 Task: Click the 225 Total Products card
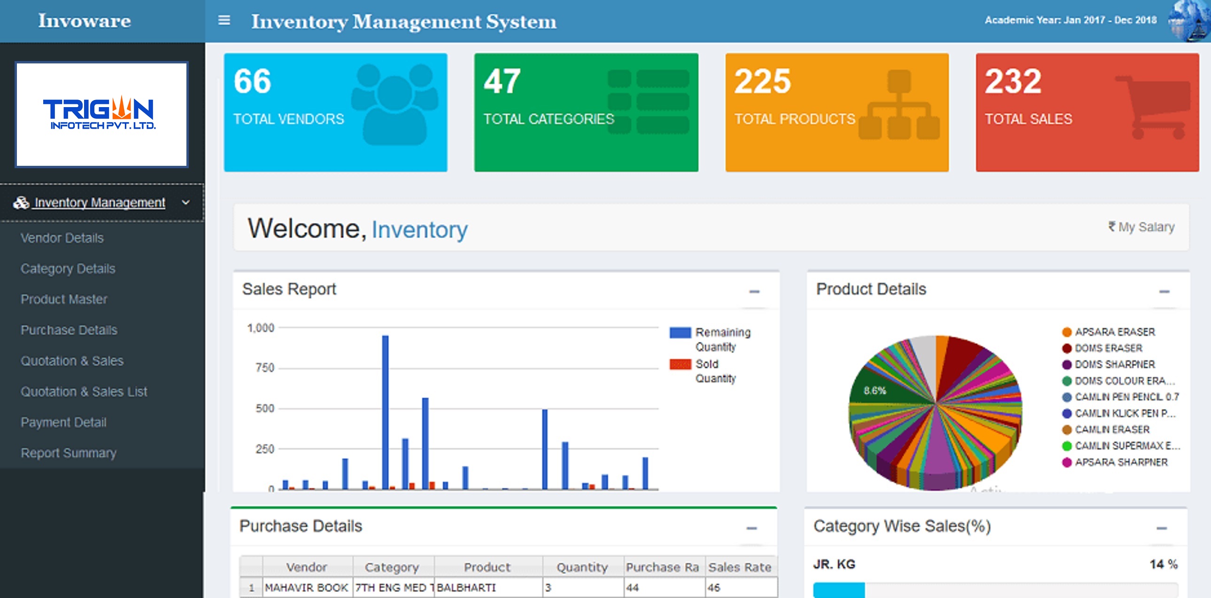[837, 112]
